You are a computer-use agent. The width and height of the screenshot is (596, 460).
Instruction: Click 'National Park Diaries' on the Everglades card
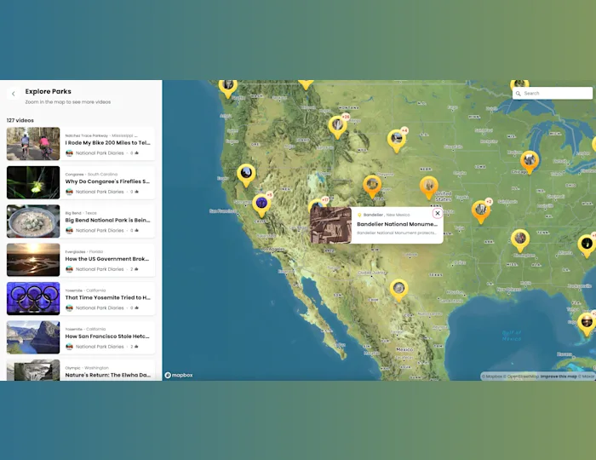point(100,269)
